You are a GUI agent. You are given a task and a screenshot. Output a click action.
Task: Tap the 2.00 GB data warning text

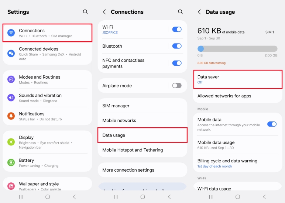pyautogui.click(x=212, y=63)
